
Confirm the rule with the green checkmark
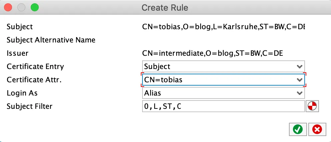pos(296,129)
